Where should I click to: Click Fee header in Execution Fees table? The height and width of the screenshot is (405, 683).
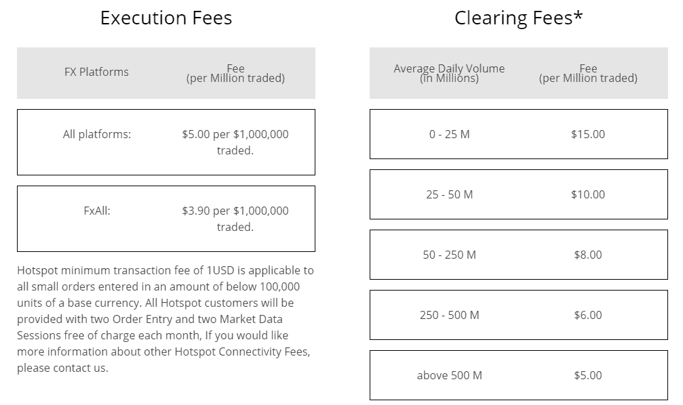[235, 73]
